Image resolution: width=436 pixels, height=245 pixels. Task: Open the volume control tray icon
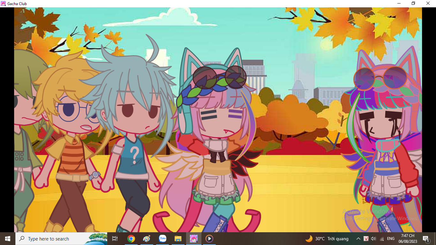(x=374, y=239)
